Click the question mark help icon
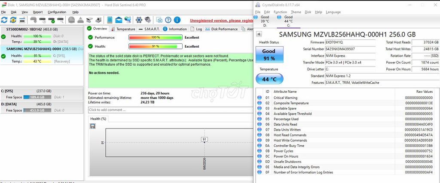 click(x=168, y=20)
